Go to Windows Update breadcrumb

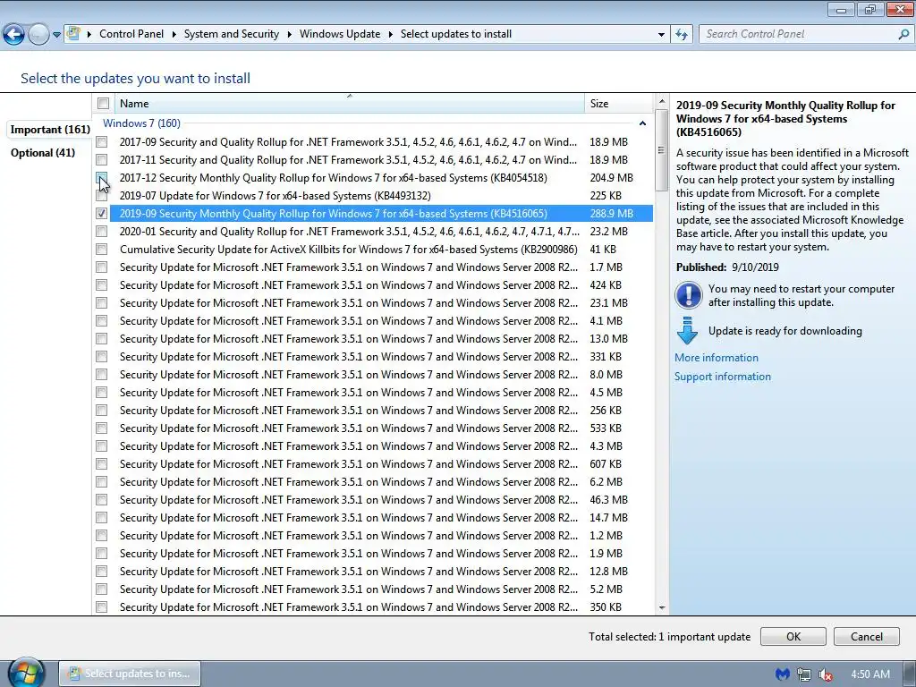pyautogui.click(x=340, y=34)
